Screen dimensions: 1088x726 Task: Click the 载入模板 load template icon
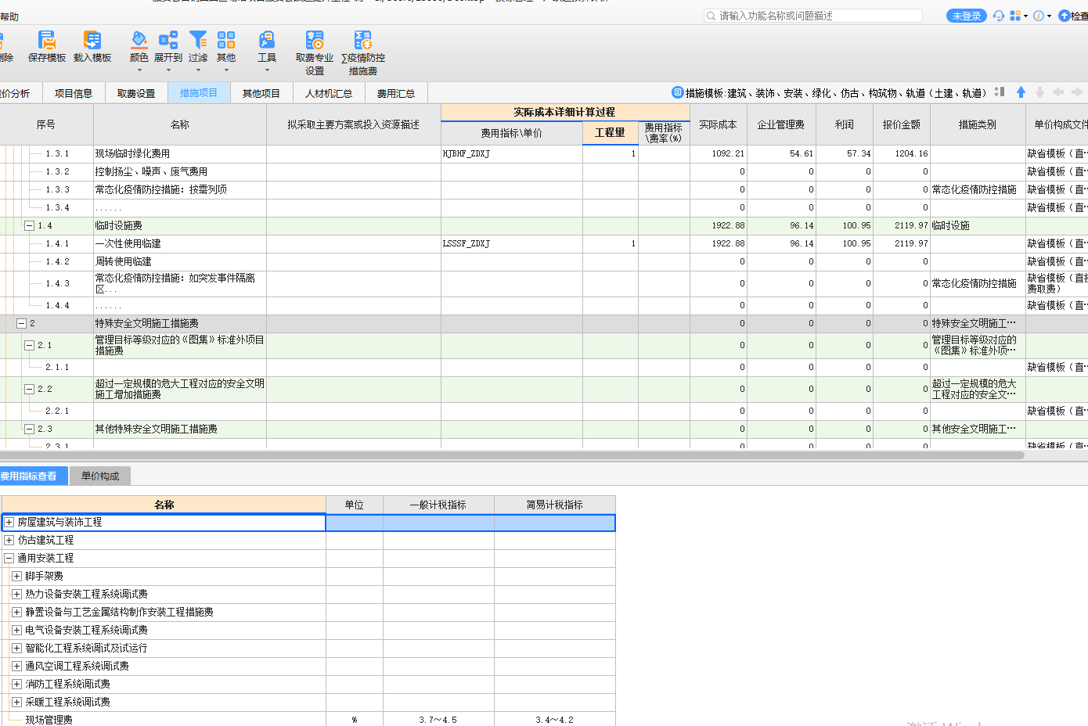pos(92,40)
